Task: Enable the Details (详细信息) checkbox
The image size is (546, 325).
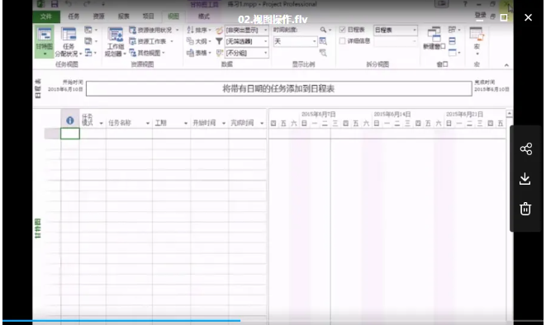Action: point(342,41)
